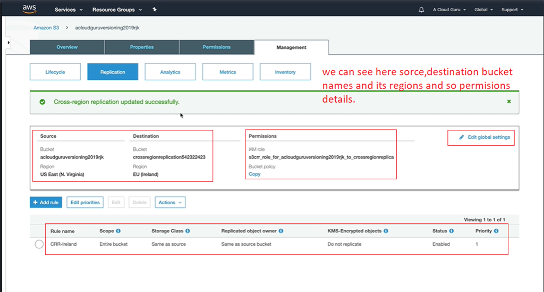
Task: Click acloudguruversioning2019rjk breadcrumb text
Action: point(107,28)
